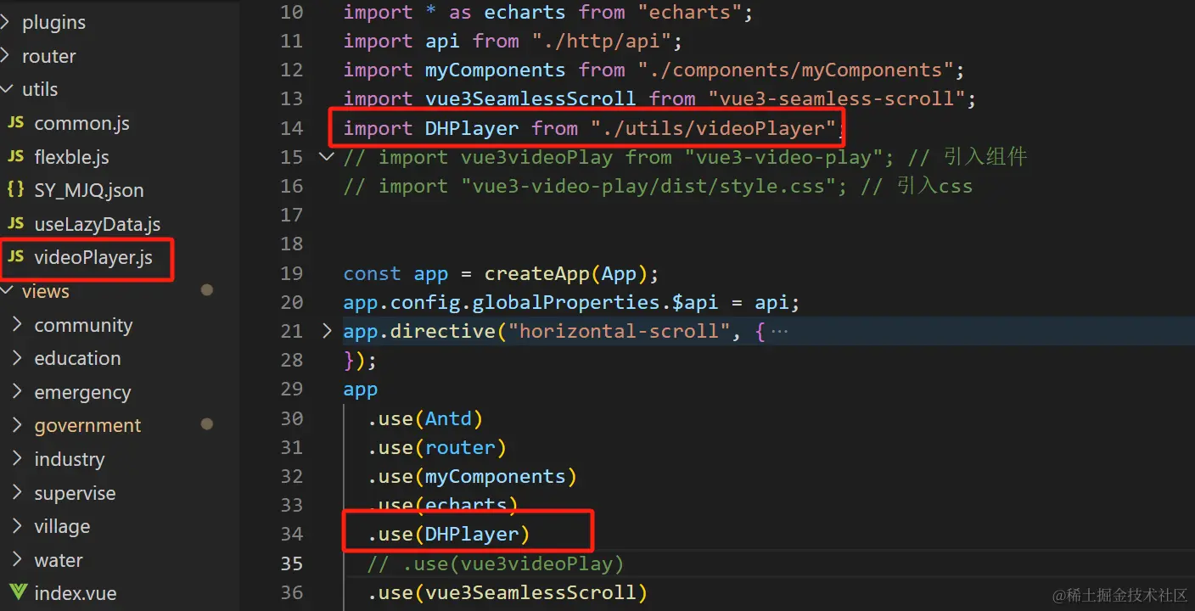
Task: Click the "vue3-seamless-scroll" package string
Action: [837, 99]
